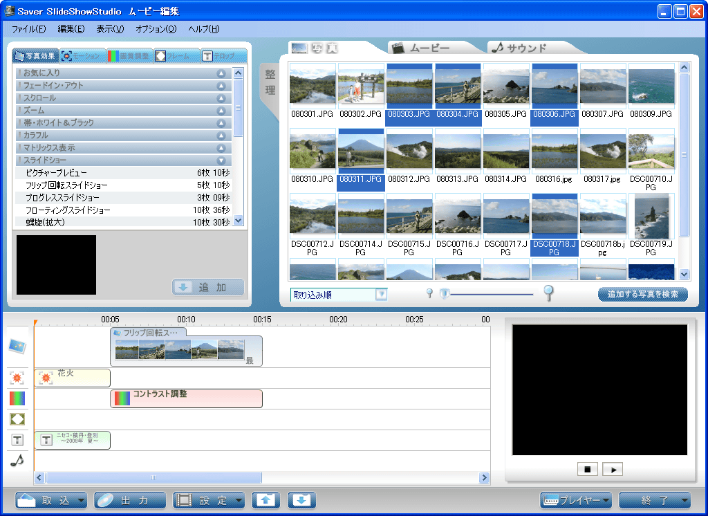Click the effect list scroll down arrow
Image resolution: width=708 pixels, height=516 pixels.
pos(238,221)
